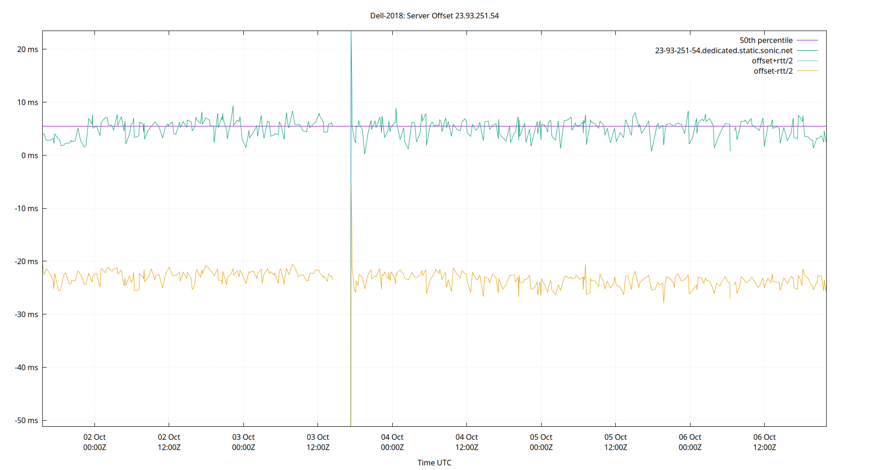Click the 0 ms y-axis label

pyautogui.click(x=30, y=156)
